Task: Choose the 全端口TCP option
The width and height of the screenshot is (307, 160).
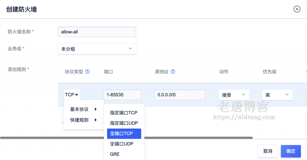Action: tap(124, 134)
